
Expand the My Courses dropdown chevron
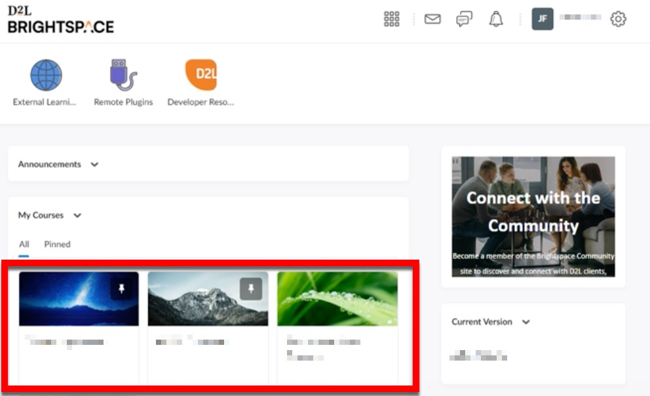tap(77, 216)
